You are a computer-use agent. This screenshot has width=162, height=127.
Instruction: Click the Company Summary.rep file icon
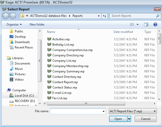pyautogui.click(x=49, y=71)
